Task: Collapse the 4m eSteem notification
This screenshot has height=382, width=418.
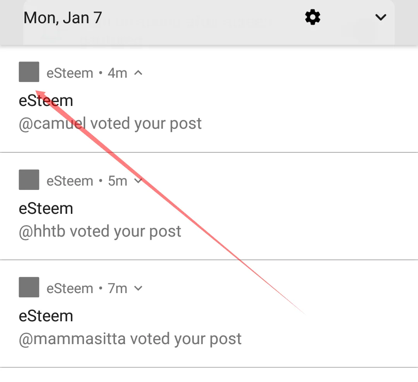Action: [x=138, y=73]
